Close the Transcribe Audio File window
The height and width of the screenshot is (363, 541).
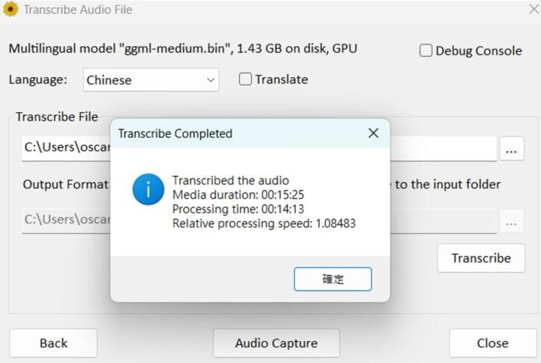pyautogui.click(x=524, y=10)
